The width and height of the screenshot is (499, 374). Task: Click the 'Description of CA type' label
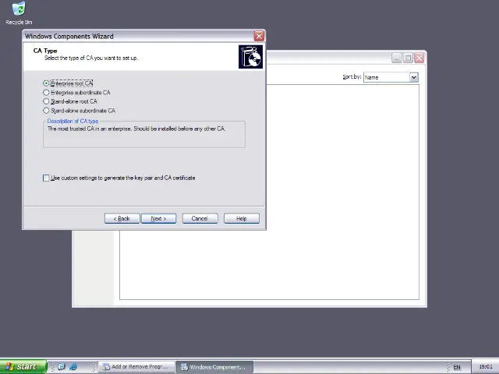(x=73, y=122)
